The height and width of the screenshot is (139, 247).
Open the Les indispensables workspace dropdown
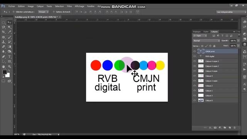point(232,12)
